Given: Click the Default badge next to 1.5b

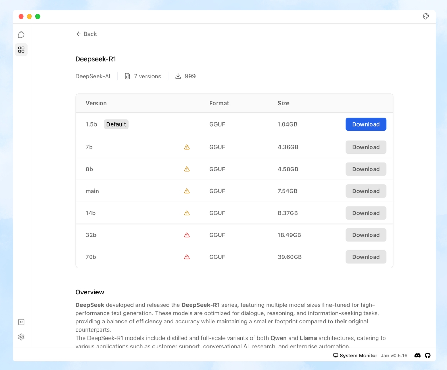Looking at the screenshot, I should [x=116, y=124].
